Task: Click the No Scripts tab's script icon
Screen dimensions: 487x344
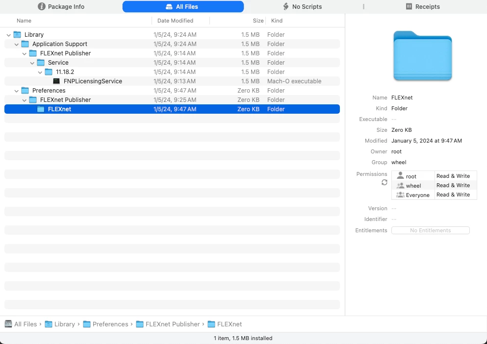Action: pyautogui.click(x=286, y=6)
